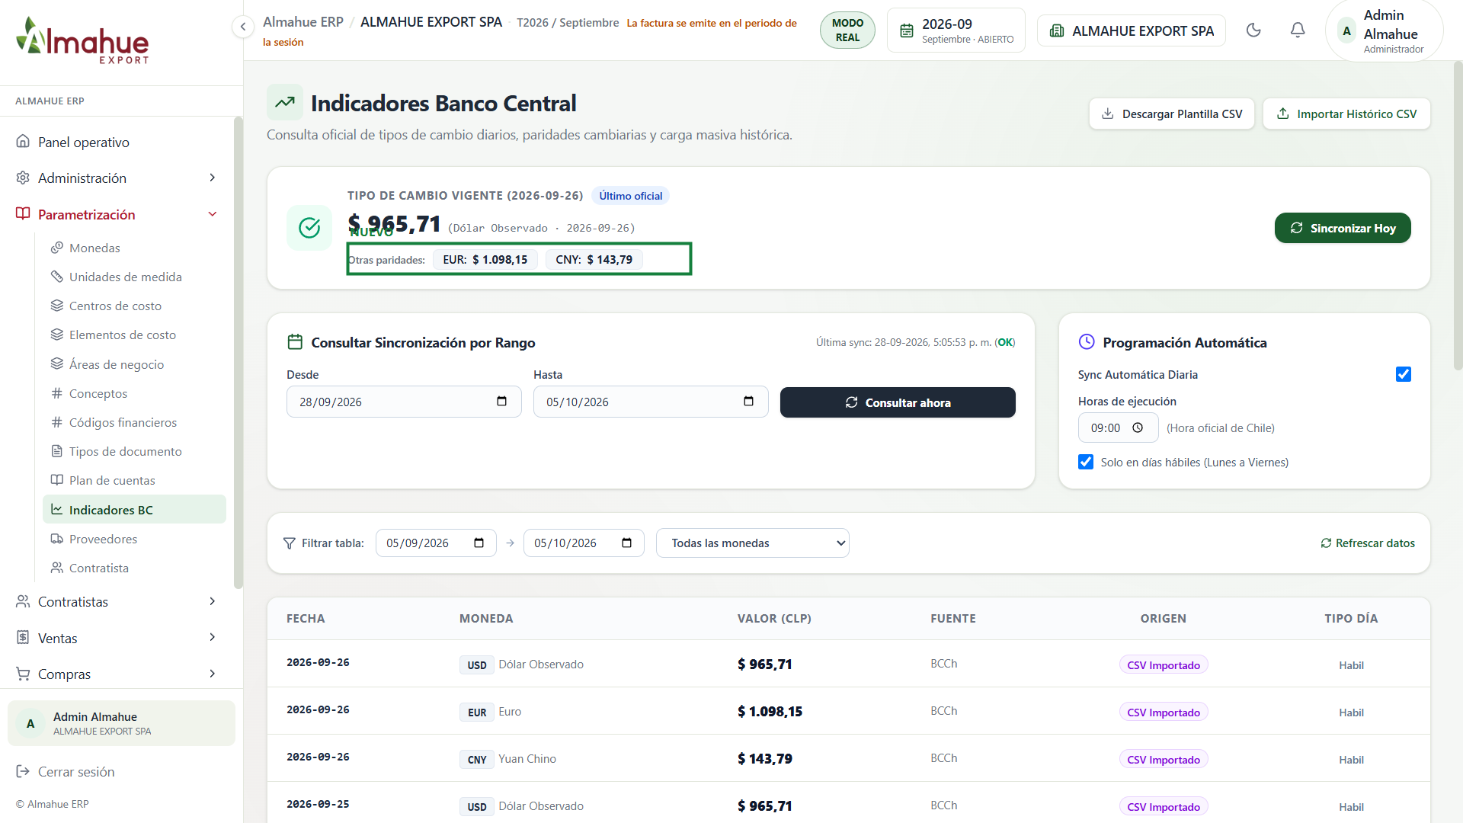Image resolution: width=1463 pixels, height=823 pixels.
Task: Open Proveedores menu item
Action: (134, 539)
